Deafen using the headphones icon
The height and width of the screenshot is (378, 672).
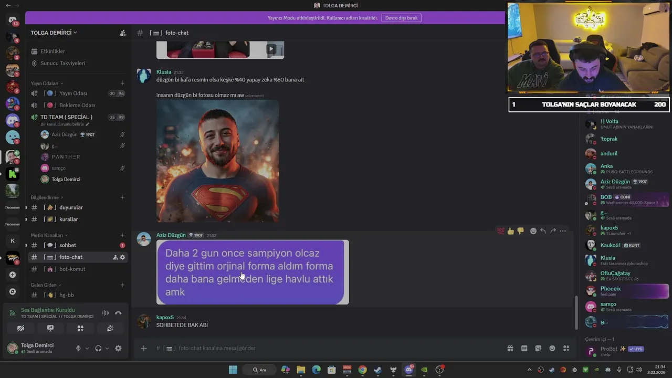[x=98, y=348]
